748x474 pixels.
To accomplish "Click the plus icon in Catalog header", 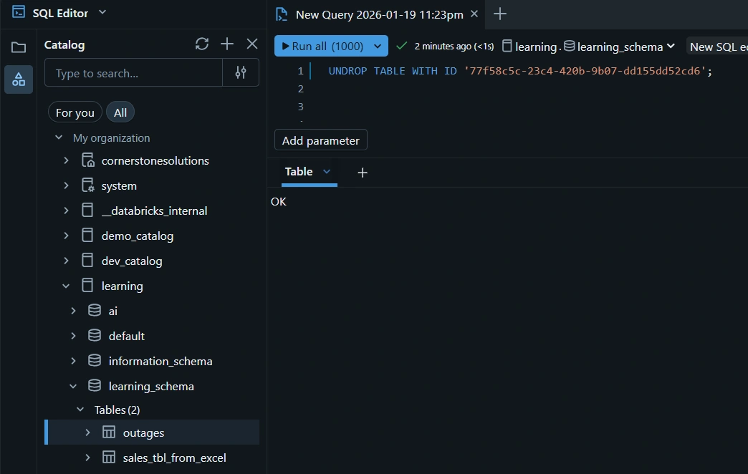I will (x=227, y=44).
